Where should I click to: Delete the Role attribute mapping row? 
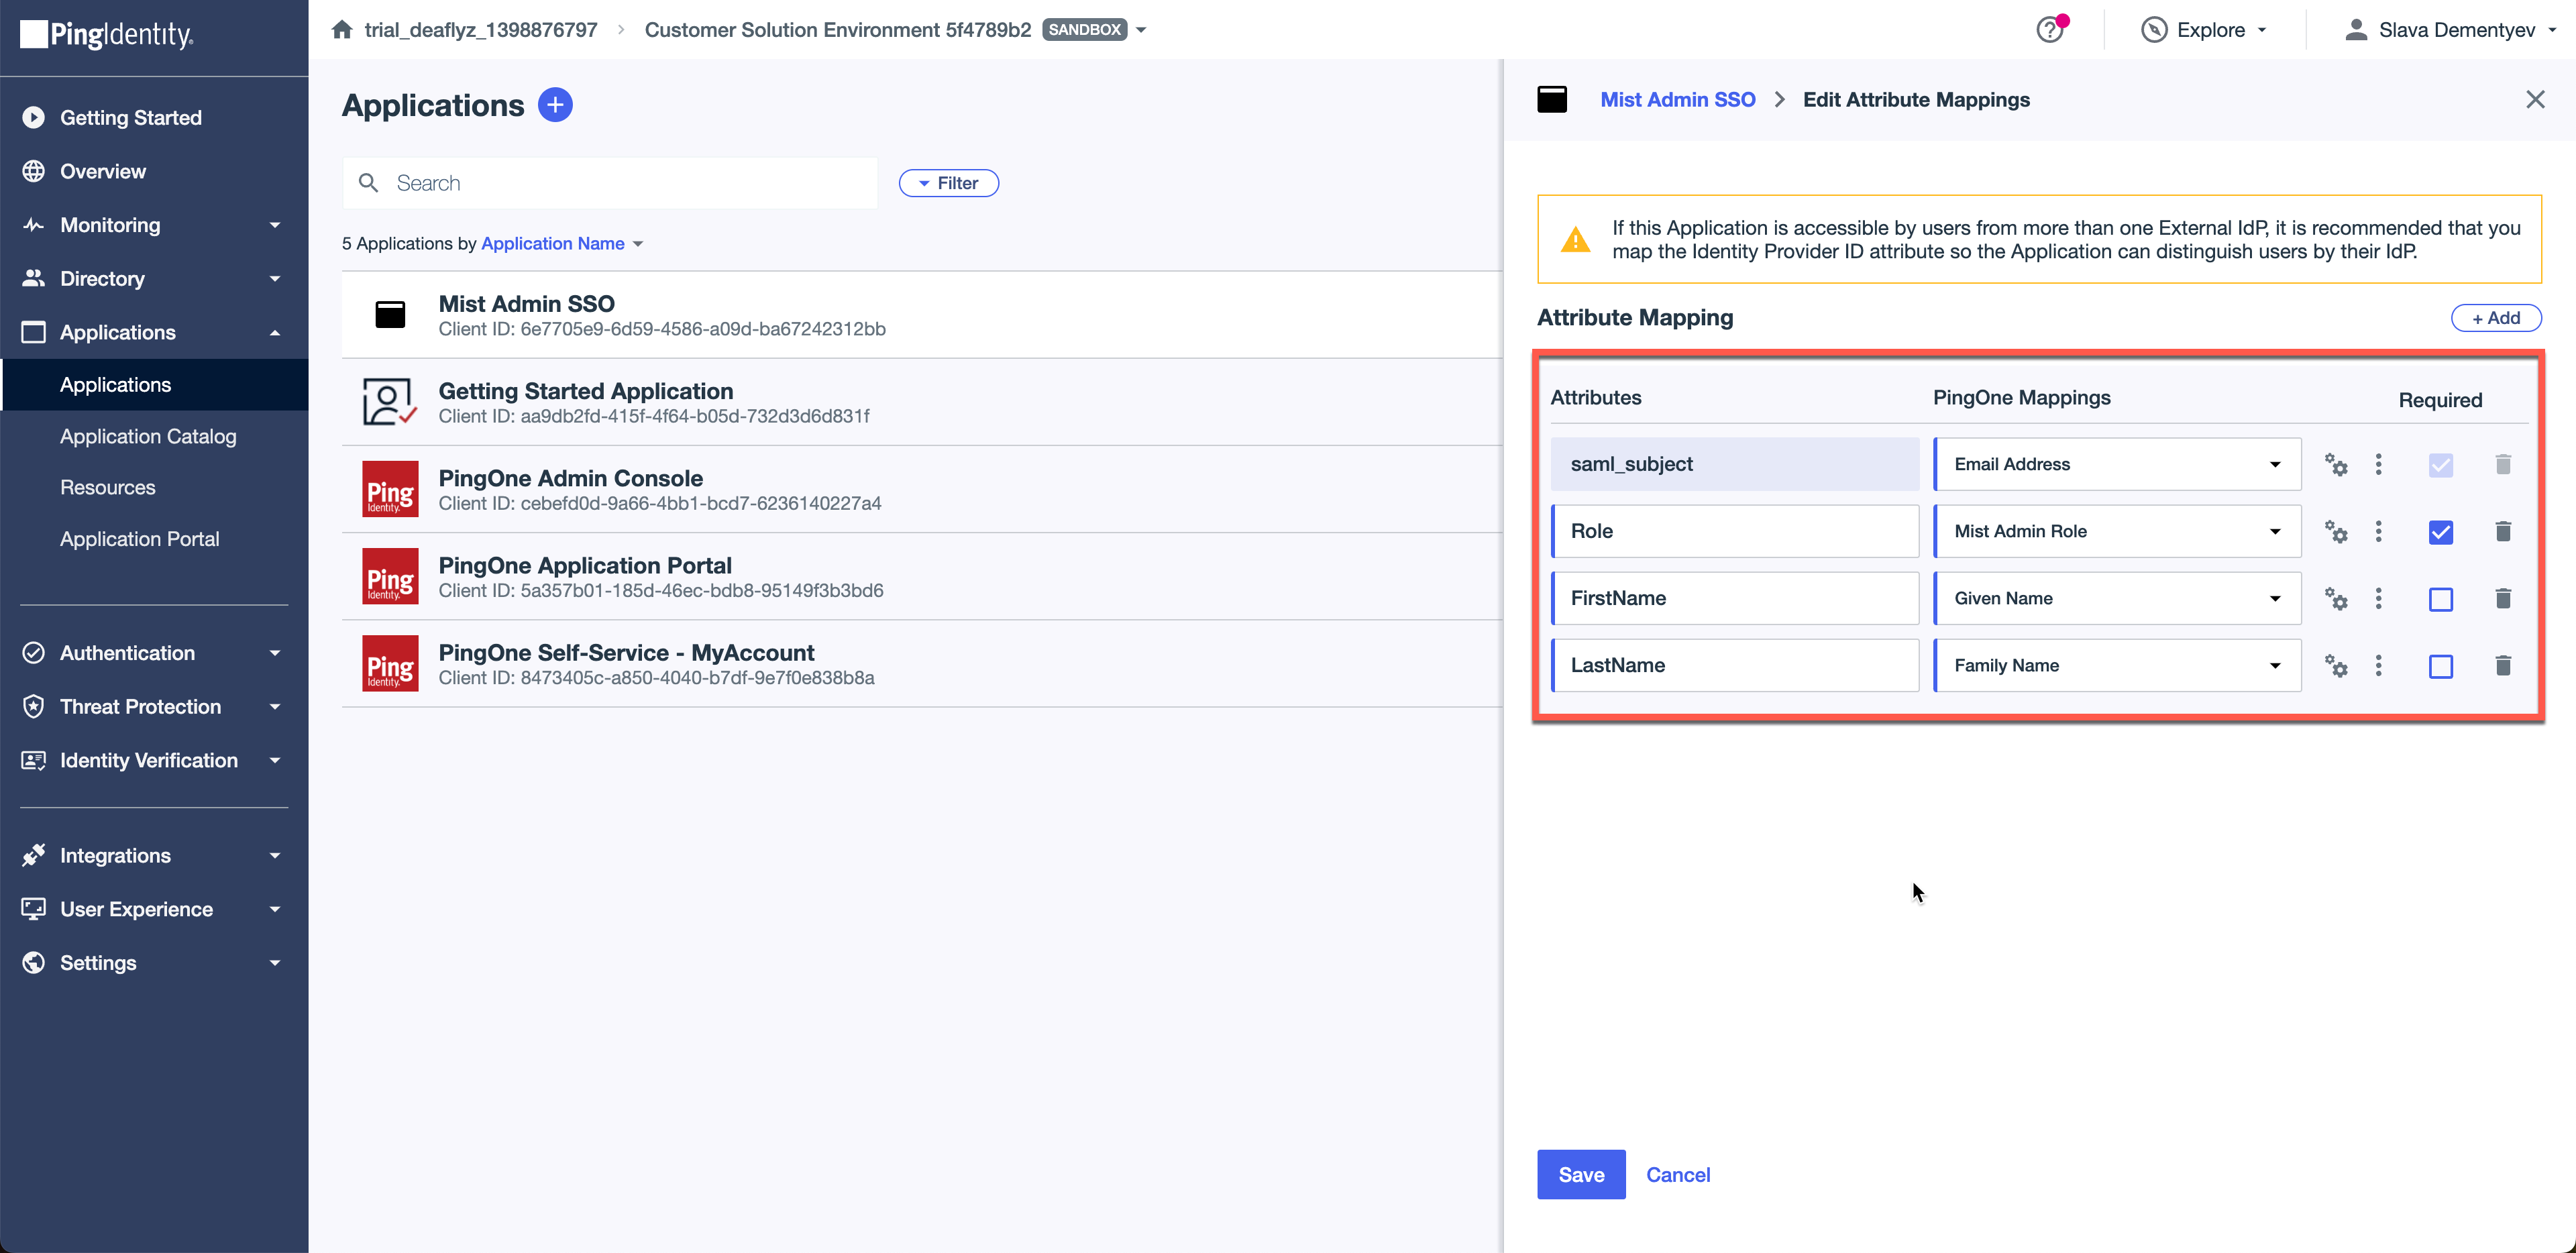pyautogui.click(x=2502, y=531)
